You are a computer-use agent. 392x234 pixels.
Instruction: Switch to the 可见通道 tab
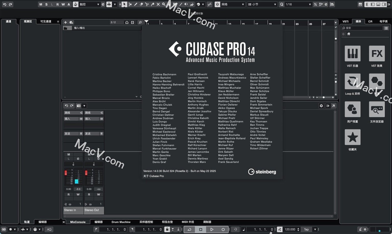click(46, 21)
